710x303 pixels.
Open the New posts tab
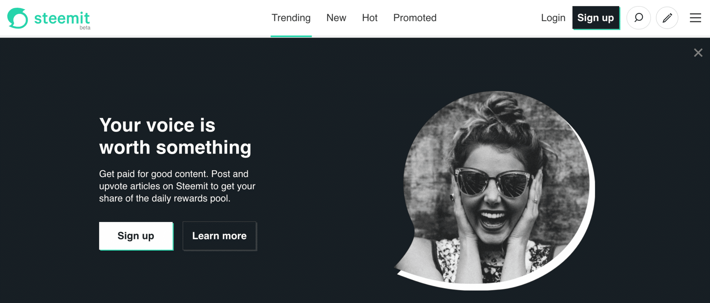(336, 18)
